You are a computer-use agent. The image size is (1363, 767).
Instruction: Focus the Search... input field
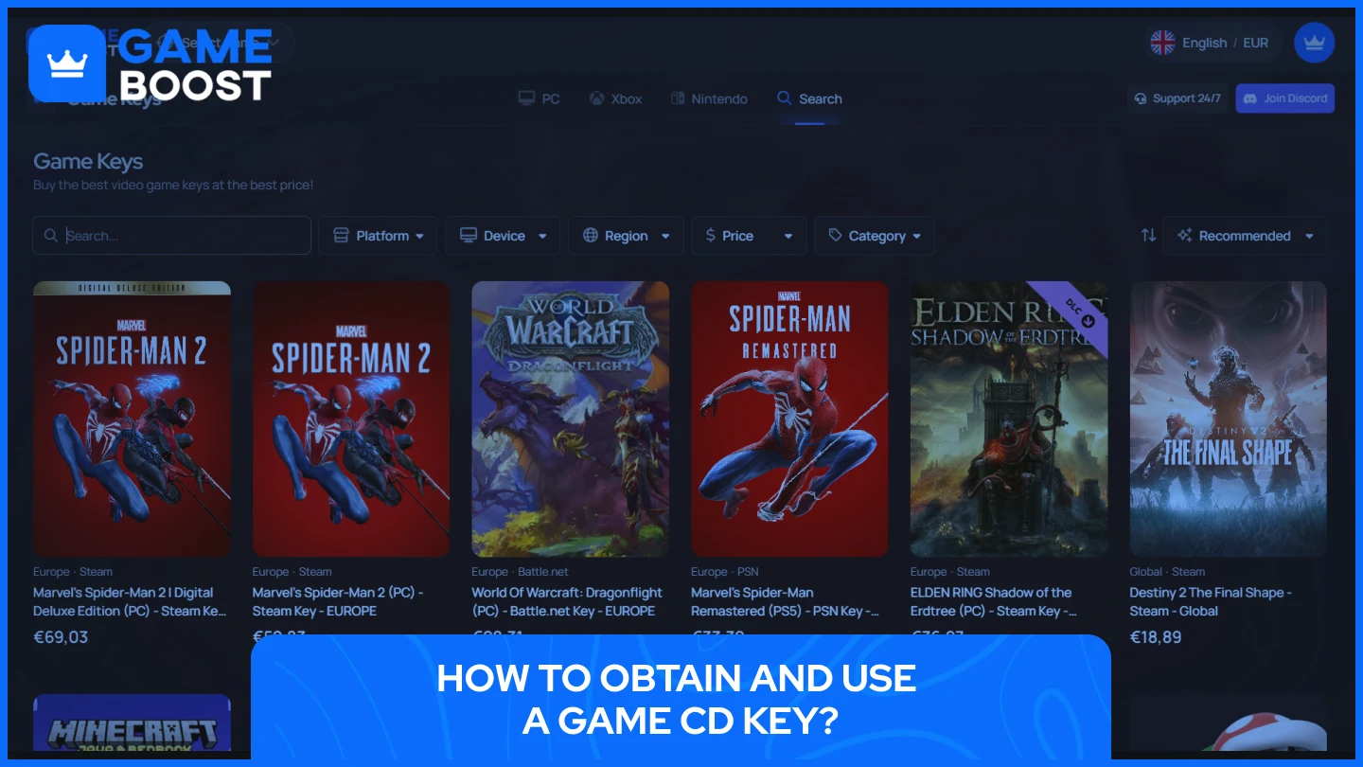pyautogui.click(x=172, y=236)
